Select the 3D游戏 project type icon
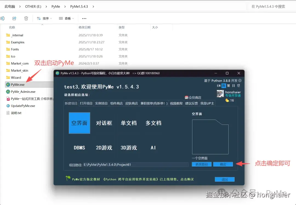The width and height of the screenshot is (296, 205). point(129,148)
